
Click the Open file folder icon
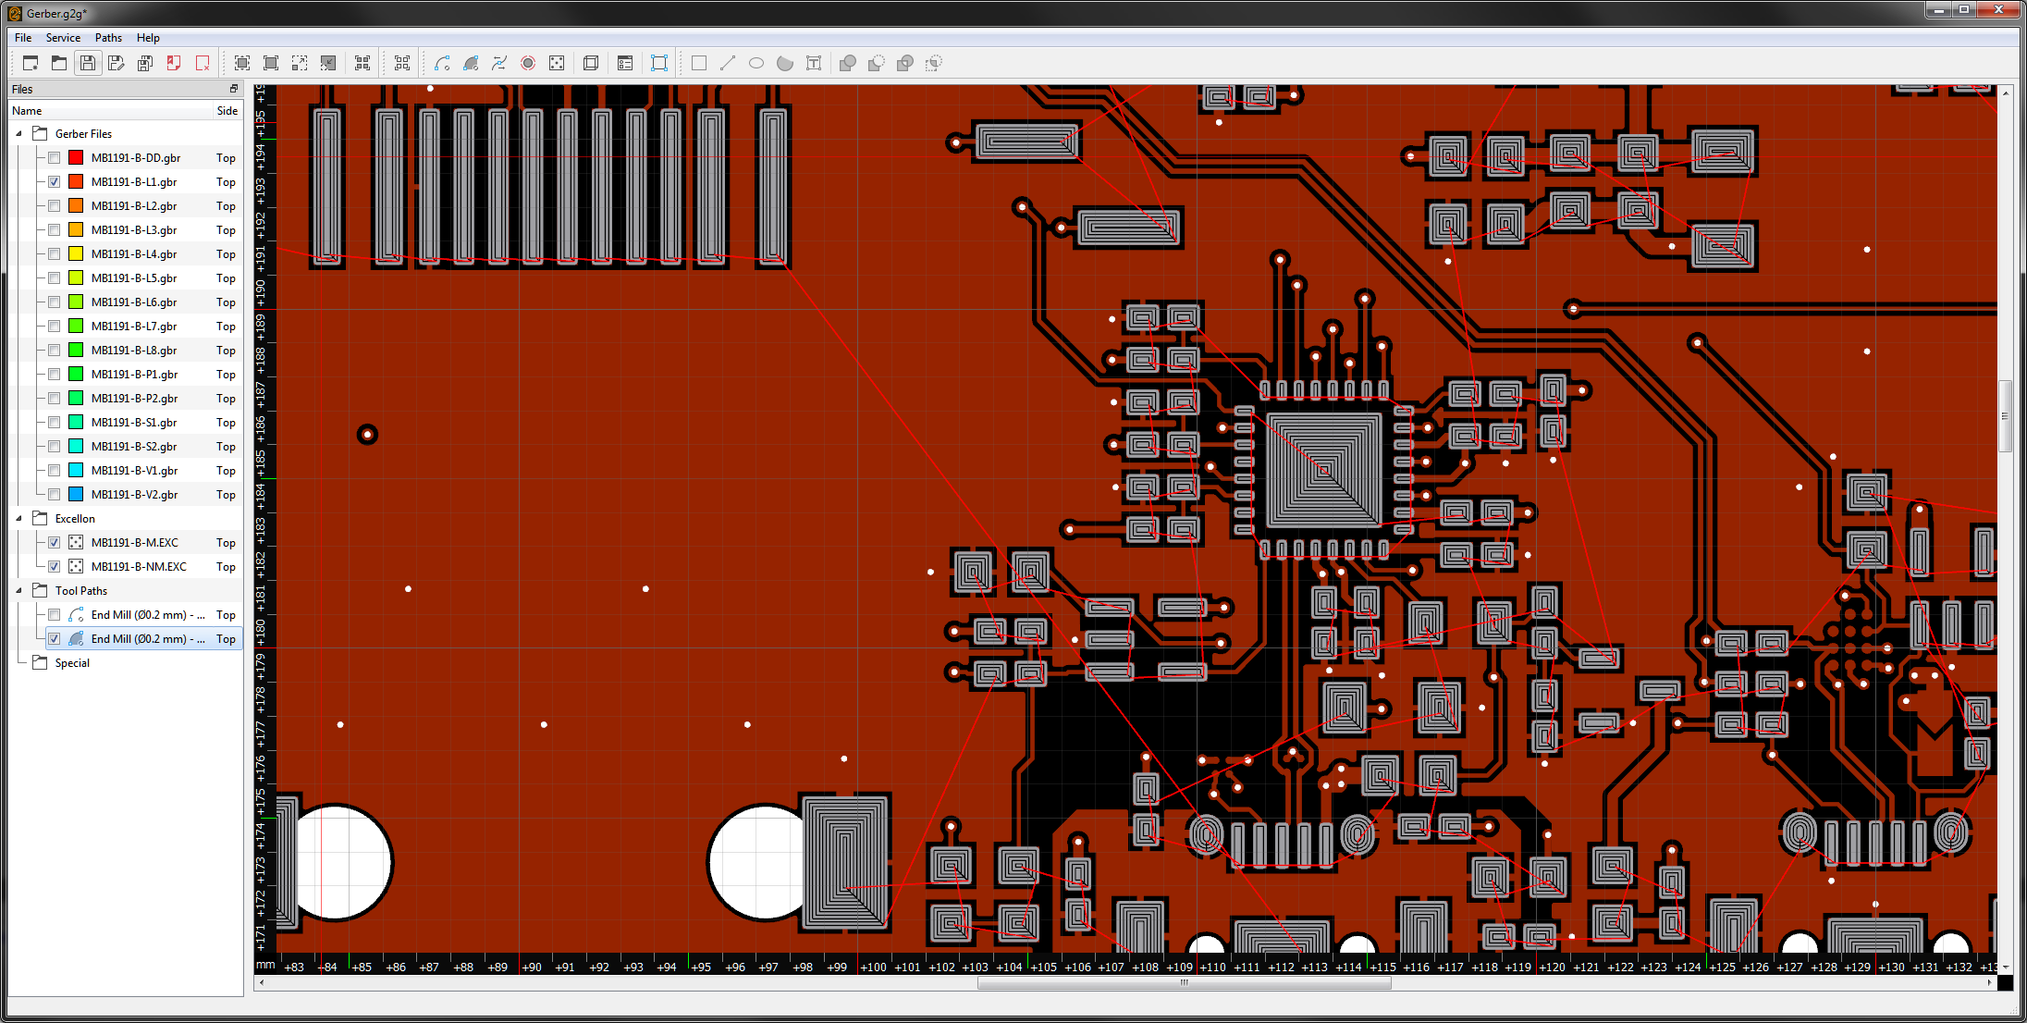(x=59, y=63)
